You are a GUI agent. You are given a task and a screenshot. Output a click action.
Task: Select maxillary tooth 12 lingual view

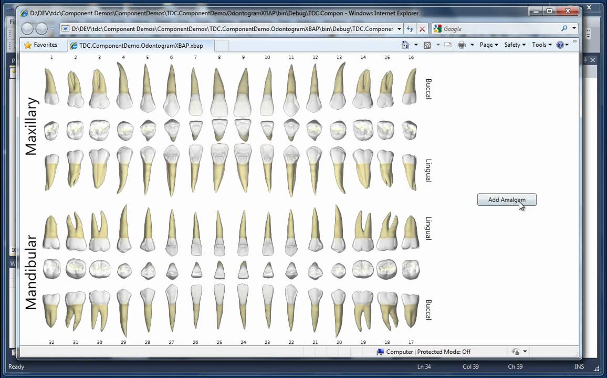(315, 170)
